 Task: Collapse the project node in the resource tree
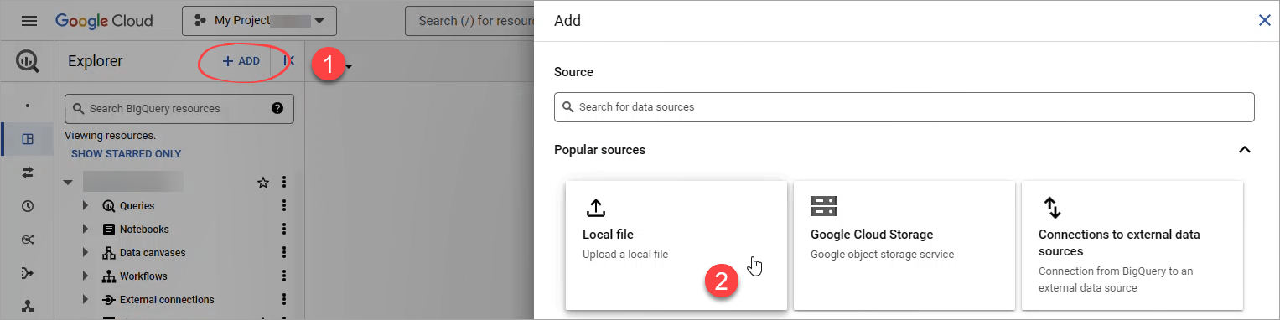[68, 182]
